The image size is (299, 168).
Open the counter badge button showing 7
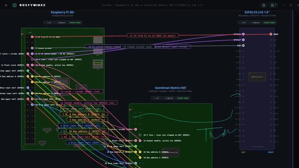pyautogui.click(x=274, y=5)
